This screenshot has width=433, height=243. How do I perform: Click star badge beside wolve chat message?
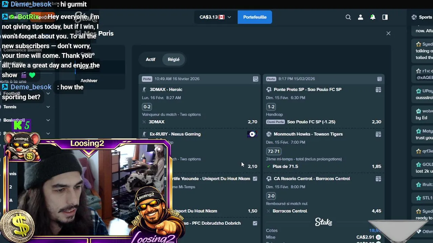click(418, 111)
